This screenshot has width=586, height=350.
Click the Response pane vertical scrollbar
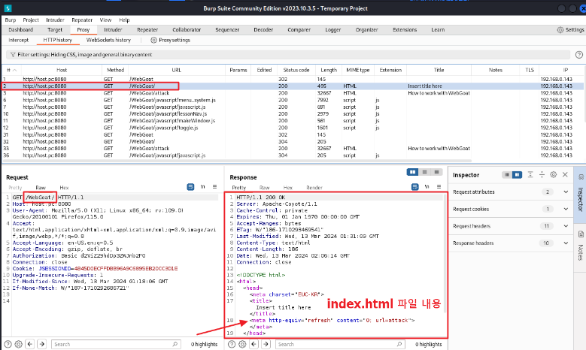(x=445, y=254)
